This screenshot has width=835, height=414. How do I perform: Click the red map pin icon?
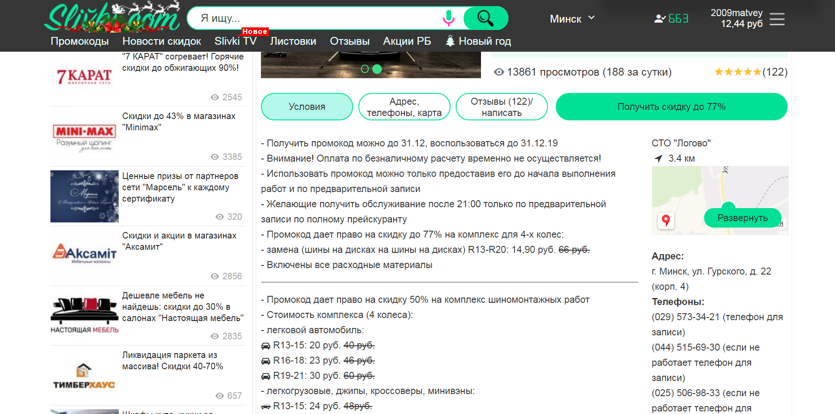[x=665, y=220]
